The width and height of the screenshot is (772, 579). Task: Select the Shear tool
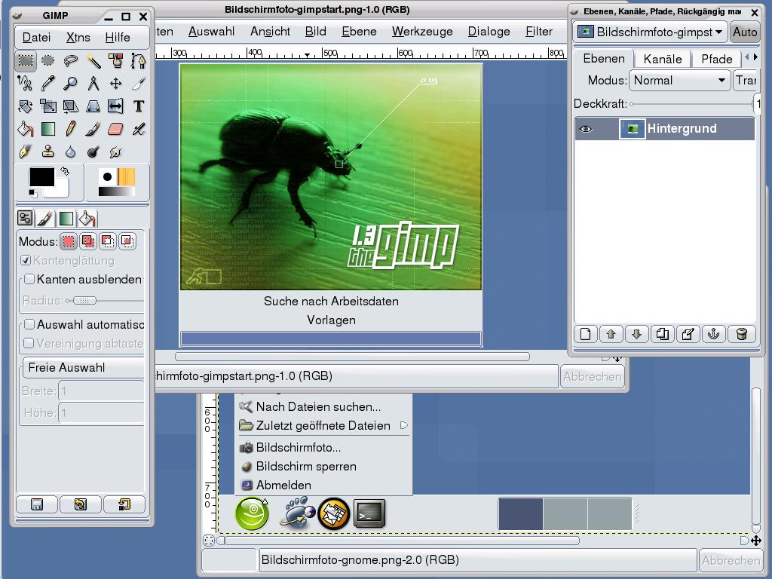coord(70,106)
